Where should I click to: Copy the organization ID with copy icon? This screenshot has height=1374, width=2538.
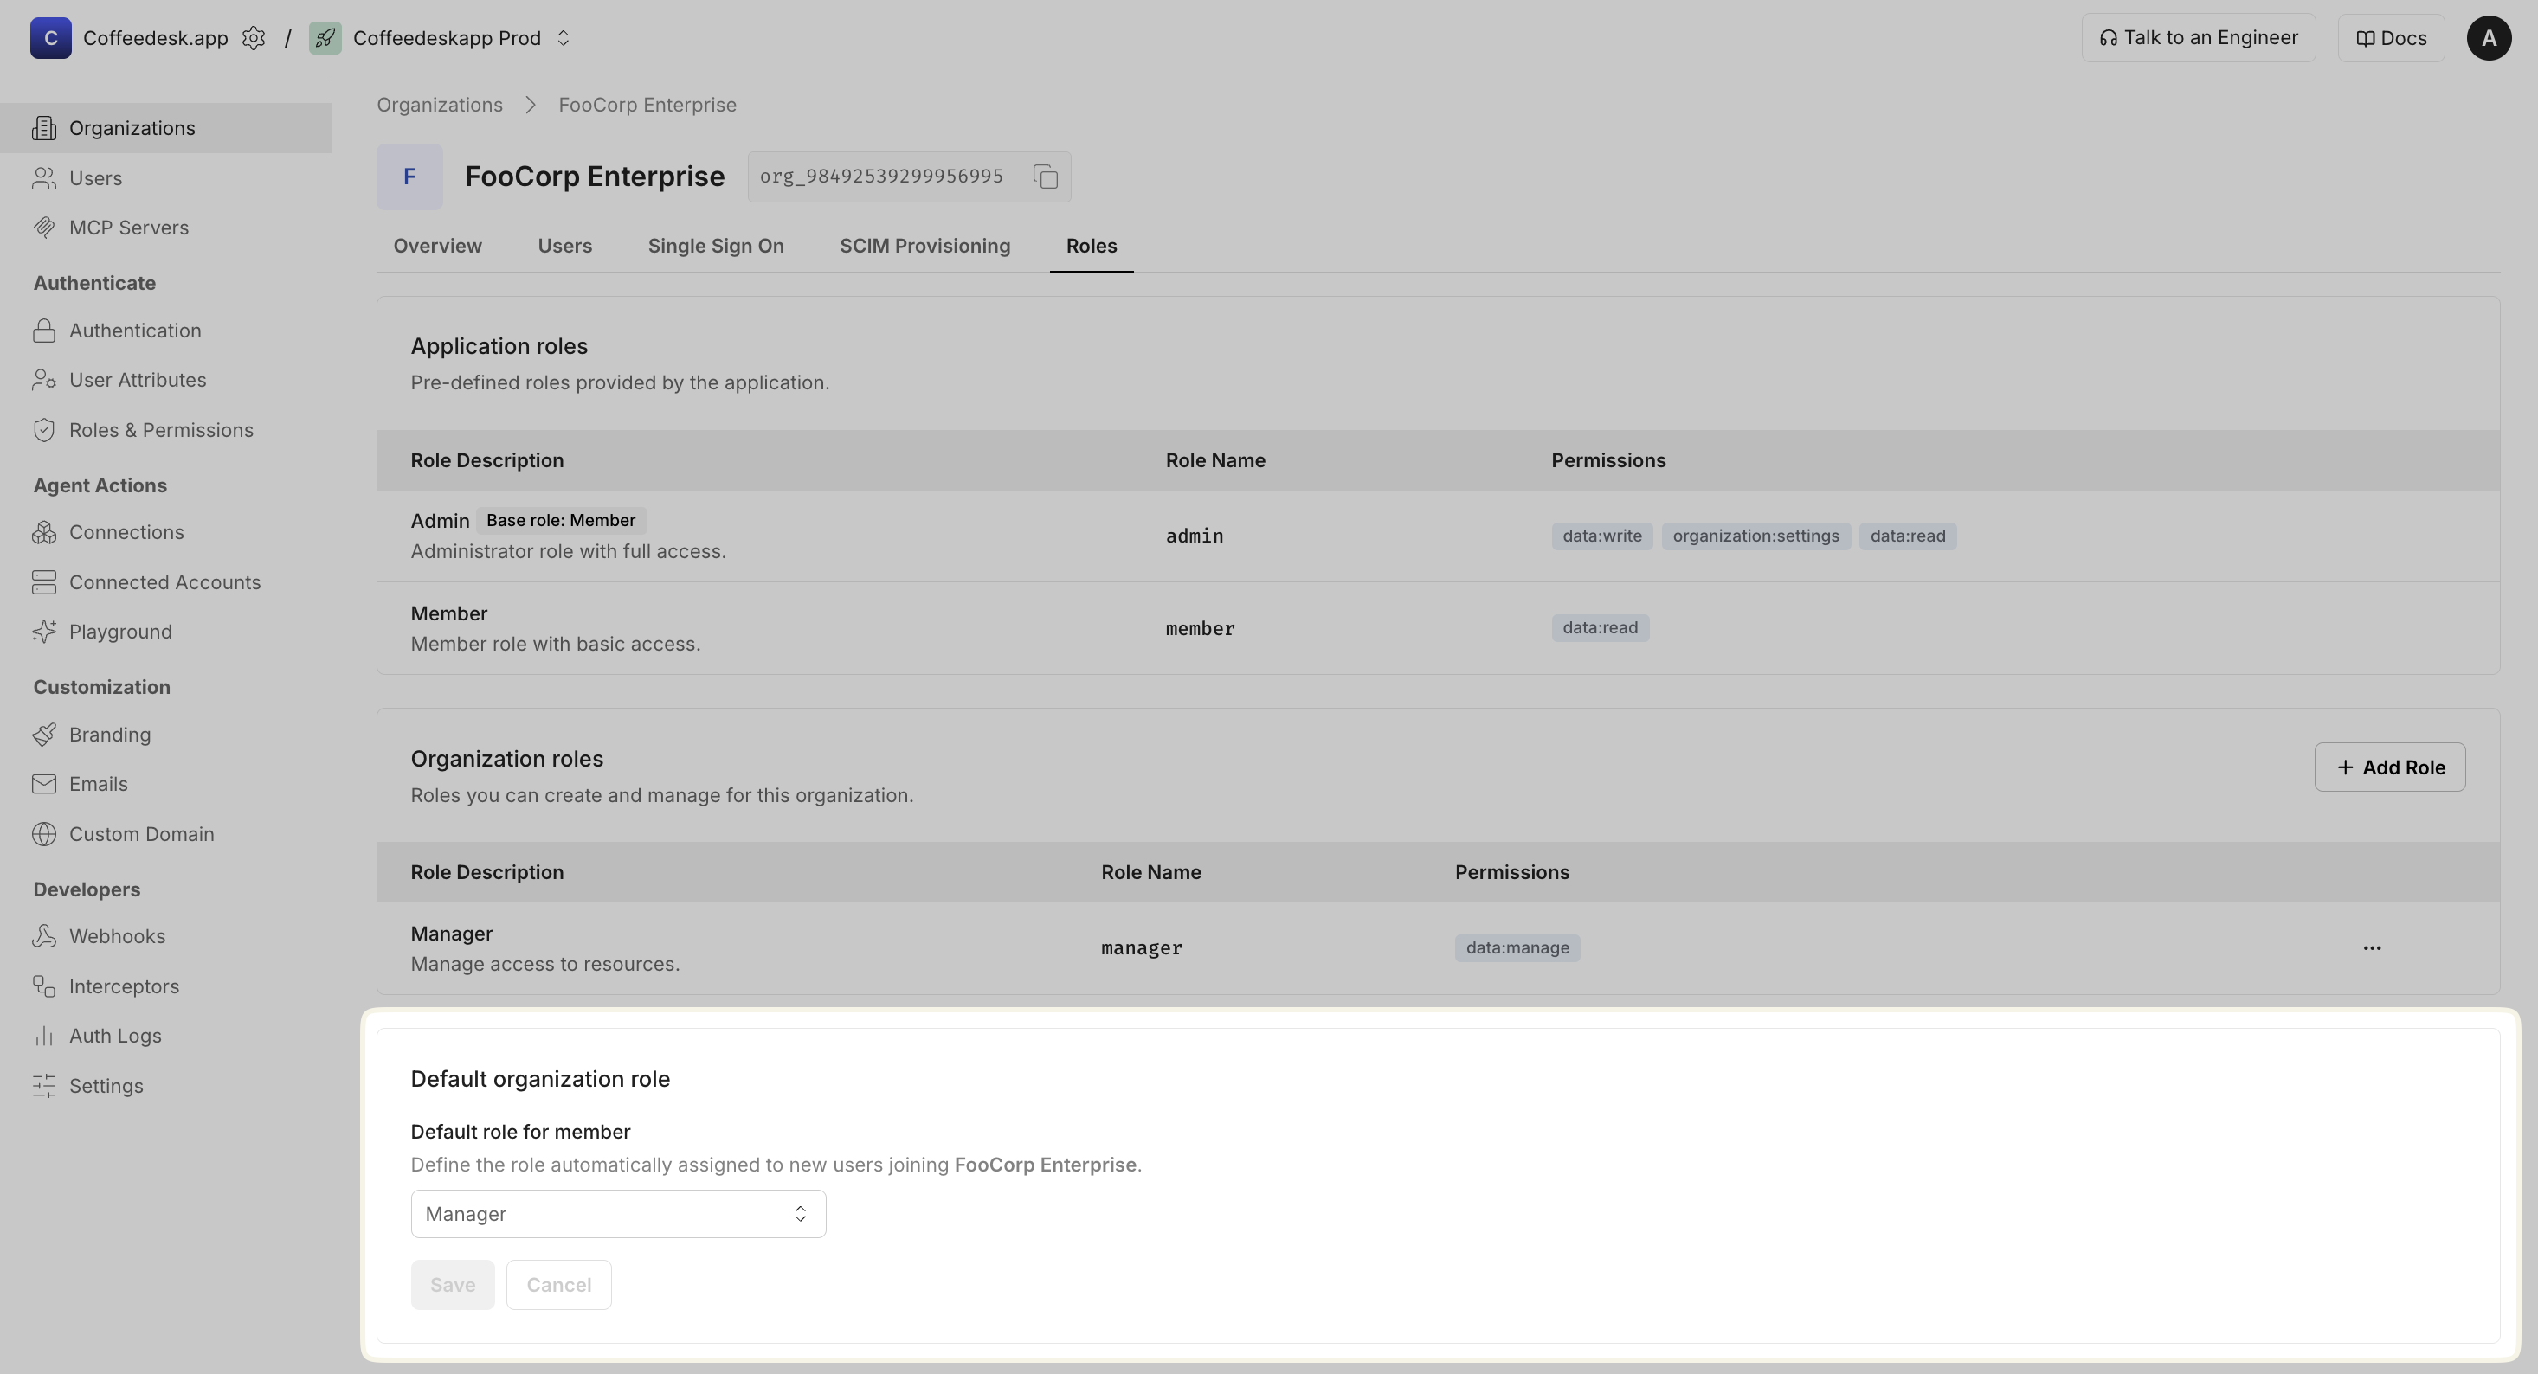pos(1046,177)
